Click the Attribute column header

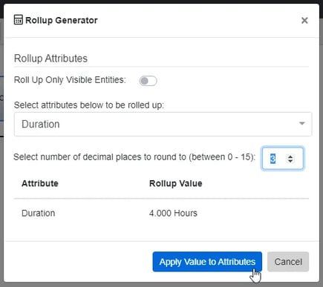coord(40,183)
